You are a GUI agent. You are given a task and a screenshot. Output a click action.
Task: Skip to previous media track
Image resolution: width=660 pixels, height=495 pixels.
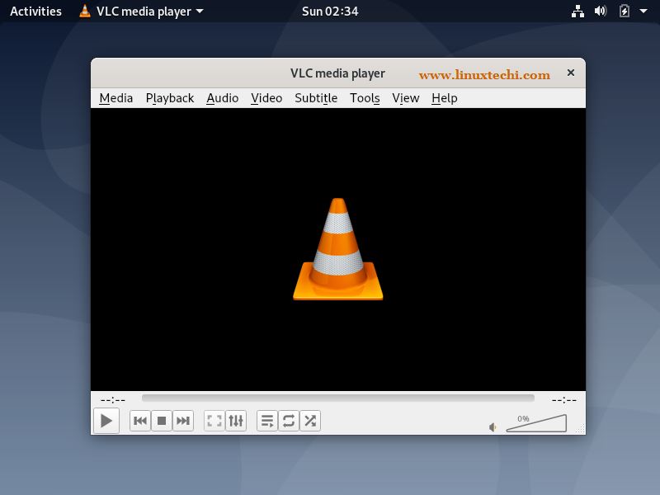click(140, 421)
